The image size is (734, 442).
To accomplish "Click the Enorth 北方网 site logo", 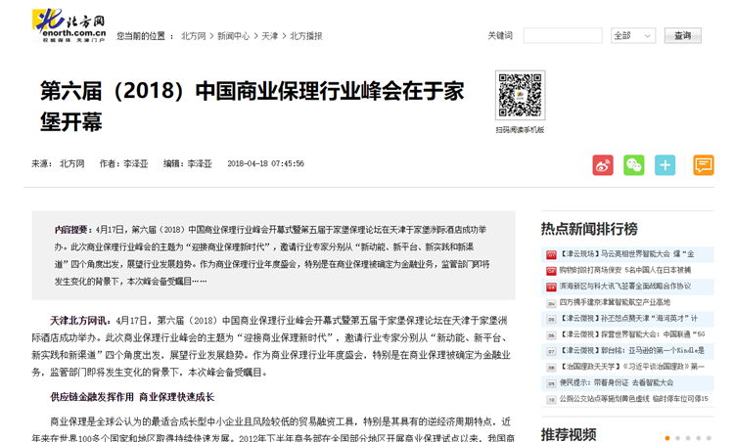I will tap(69, 23).
